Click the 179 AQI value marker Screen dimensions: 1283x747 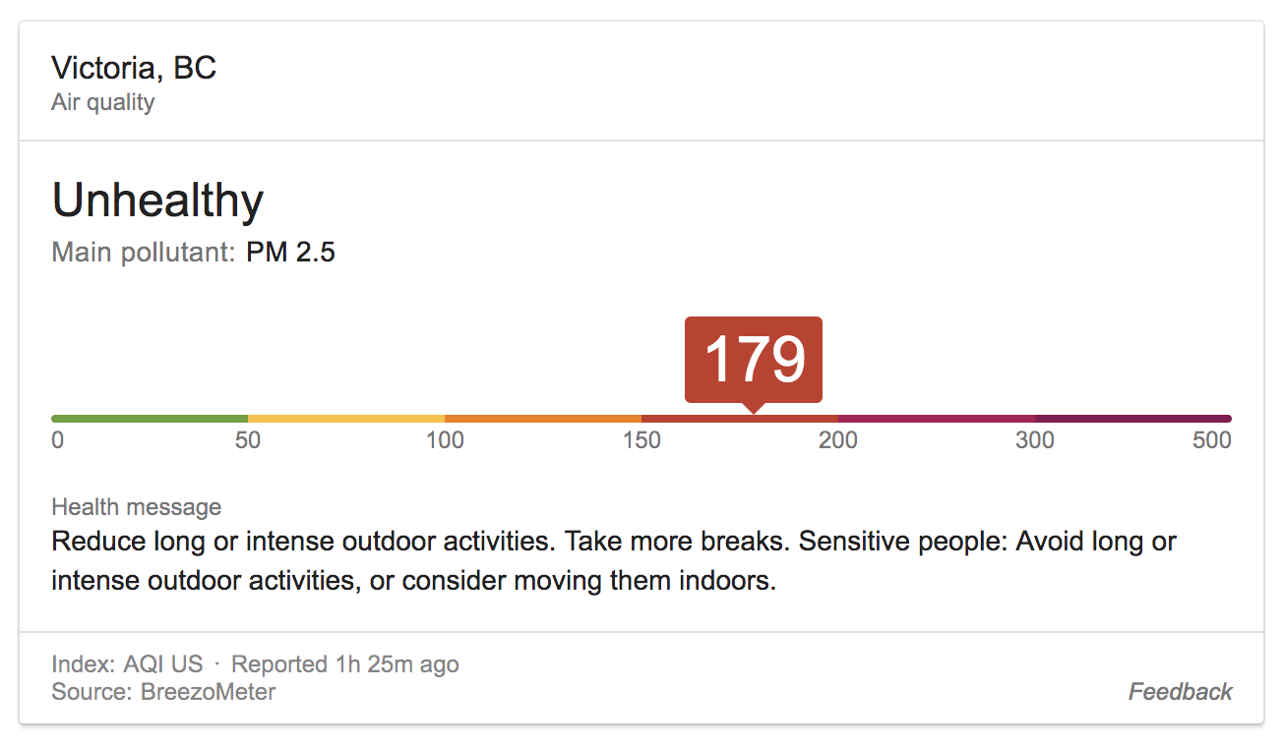coord(754,360)
